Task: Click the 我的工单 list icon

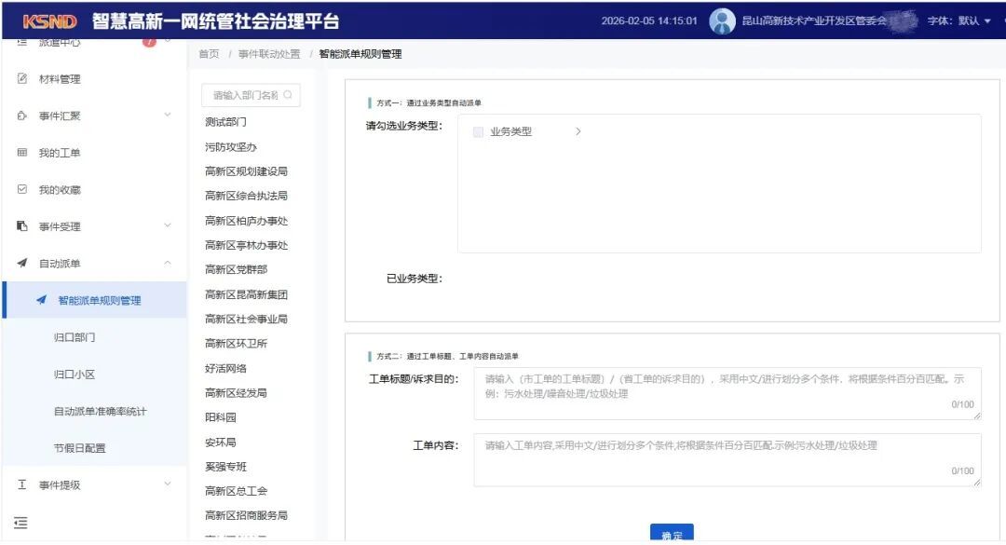Action: pos(22,153)
